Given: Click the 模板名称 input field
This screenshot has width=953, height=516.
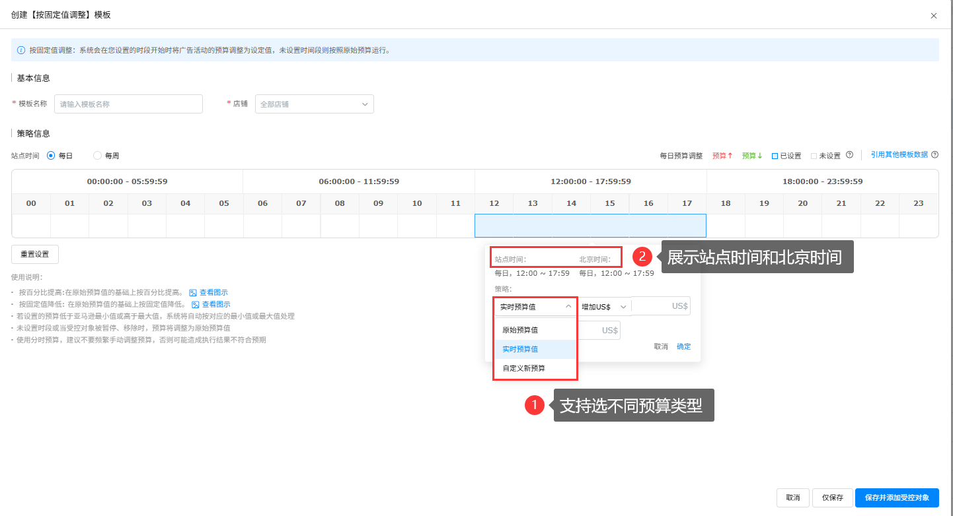Looking at the screenshot, I should click(x=128, y=104).
